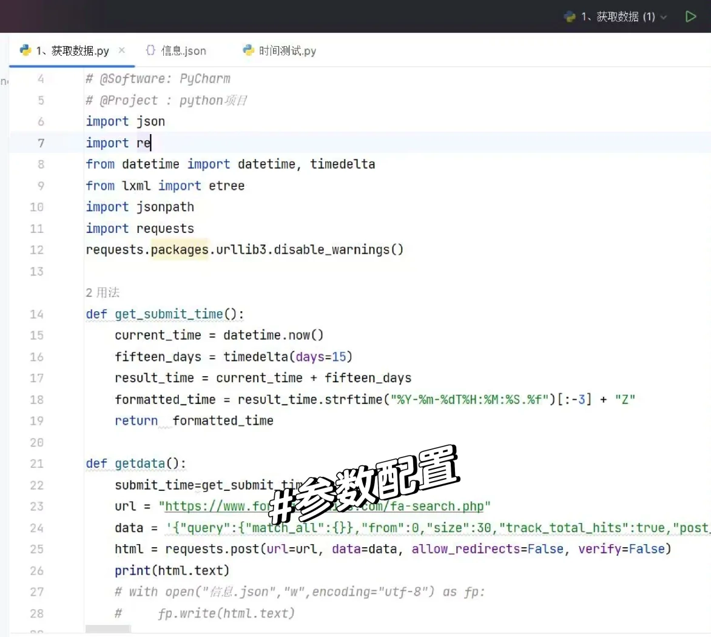Image resolution: width=711 pixels, height=637 pixels.
Task: Open the 时间测试.py tab
Action: (x=279, y=50)
